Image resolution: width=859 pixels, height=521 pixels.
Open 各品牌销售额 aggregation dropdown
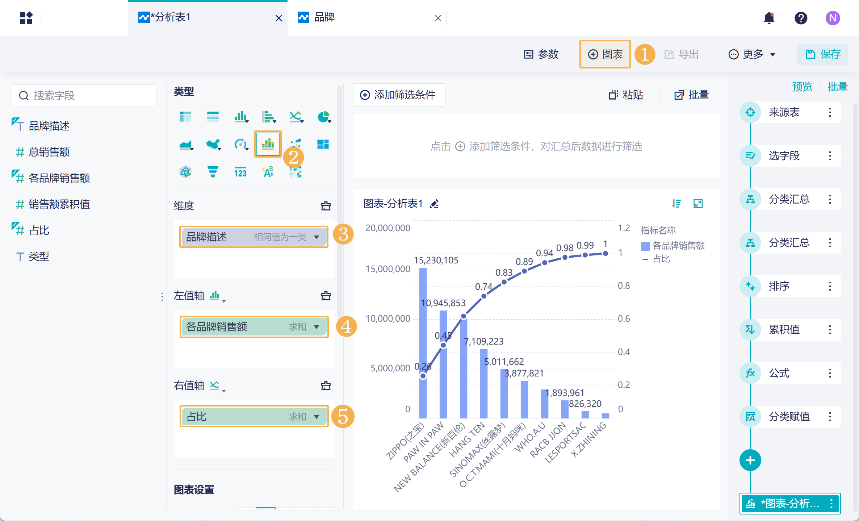(x=317, y=327)
